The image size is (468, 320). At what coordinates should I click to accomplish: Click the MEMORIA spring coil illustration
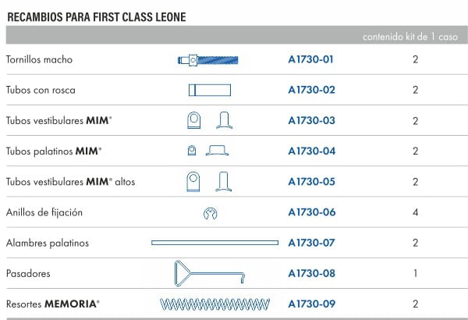tap(215, 304)
